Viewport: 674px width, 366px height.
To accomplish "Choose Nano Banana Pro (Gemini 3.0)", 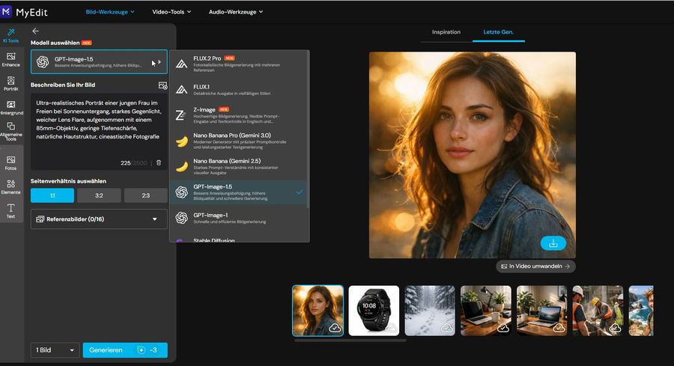I will pyautogui.click(x=239, y=141).
